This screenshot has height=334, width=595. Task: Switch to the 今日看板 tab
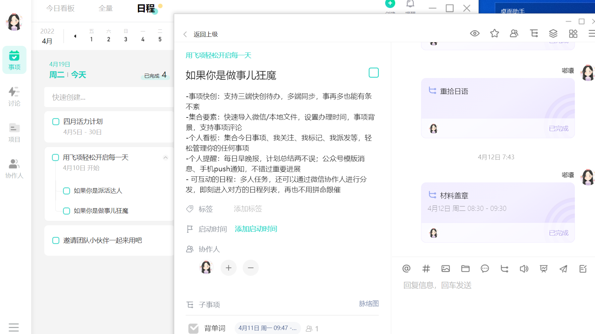(60, 8)
